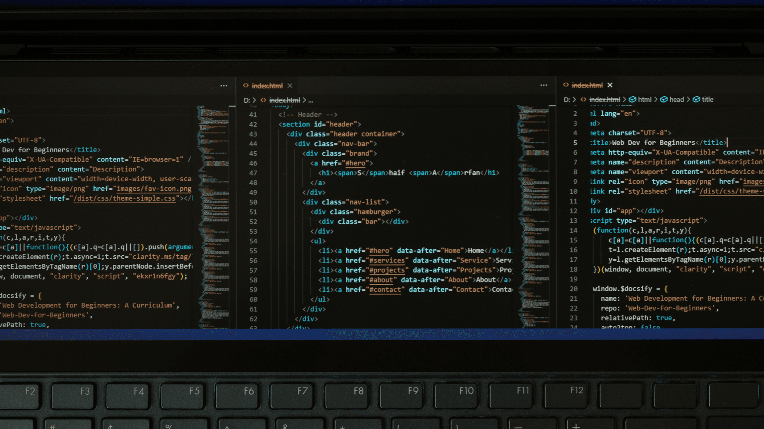Open More Actions menu in the middle editor pane
This screenshot has height=429, width=764.
(543, 85)
